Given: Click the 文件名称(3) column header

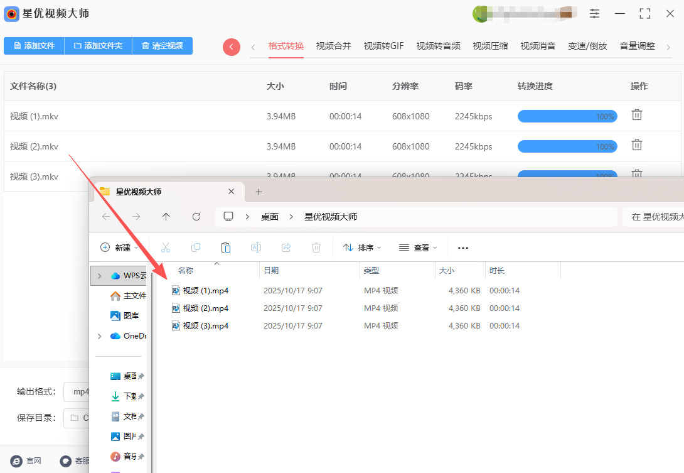Looking at the screenshot, I should 33,86.
